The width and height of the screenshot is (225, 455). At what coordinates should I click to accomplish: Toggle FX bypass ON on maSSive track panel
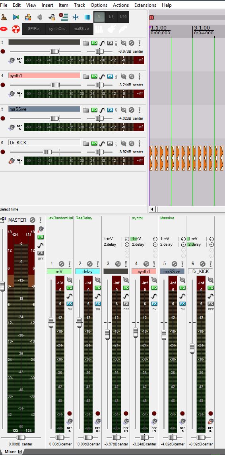(116, 110)
